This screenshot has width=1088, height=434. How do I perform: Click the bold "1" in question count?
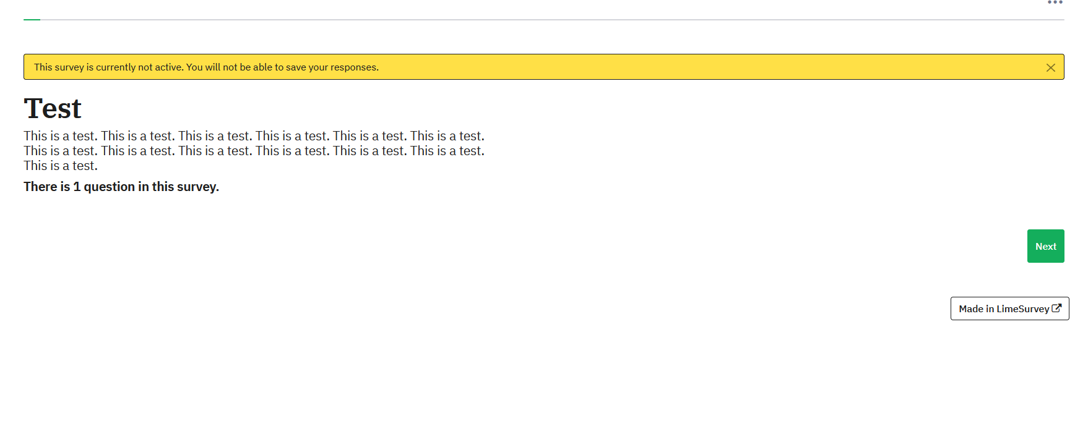[x=77, y=187]
